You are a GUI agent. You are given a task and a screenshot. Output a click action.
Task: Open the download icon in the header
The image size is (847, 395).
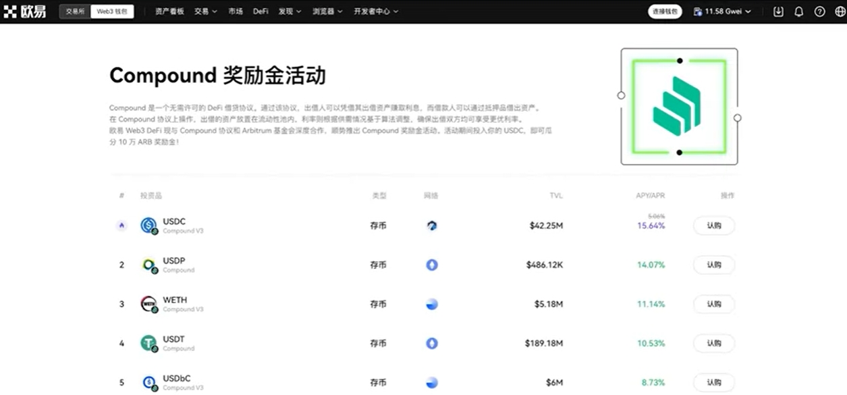click(x=778, y=11)
